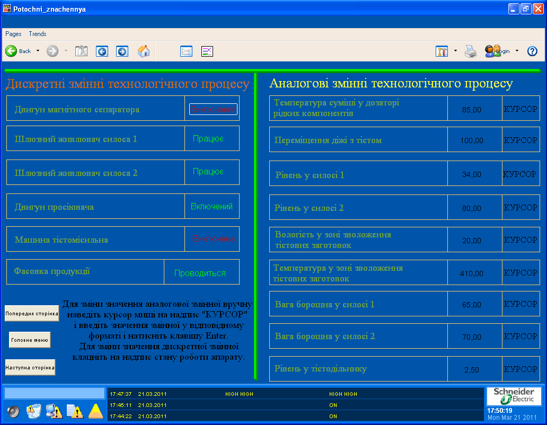Open the Help question mark icon
This screenshot has width=547, height=425.
click(x=532, y=51)
